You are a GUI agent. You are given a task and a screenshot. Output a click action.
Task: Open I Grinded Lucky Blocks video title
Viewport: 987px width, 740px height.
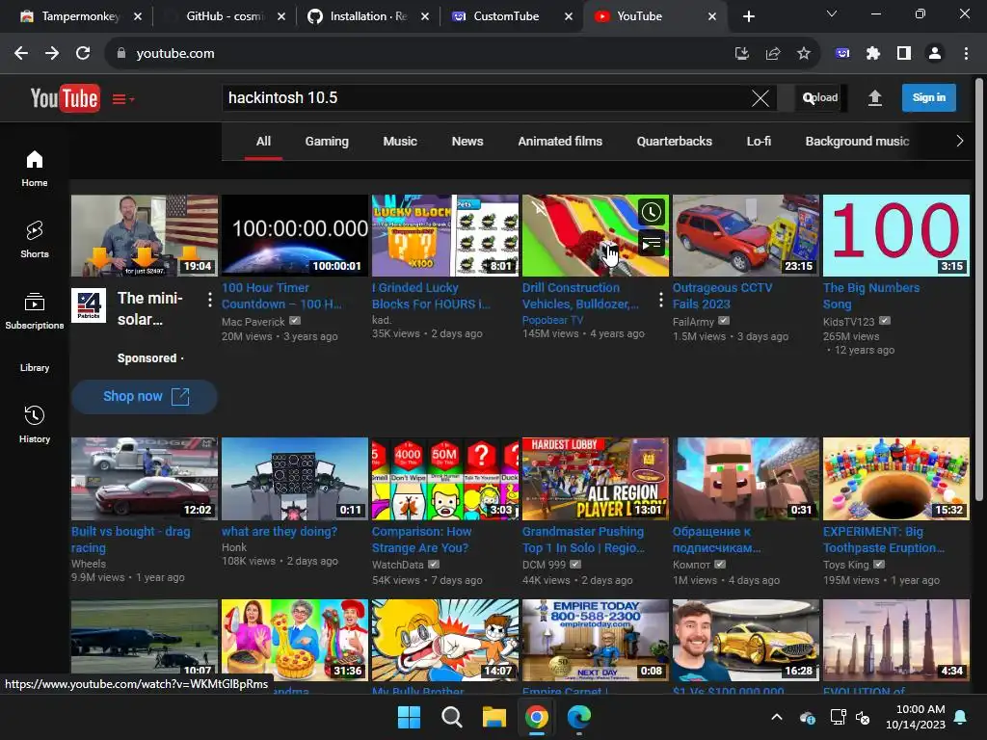coord(431,296)
